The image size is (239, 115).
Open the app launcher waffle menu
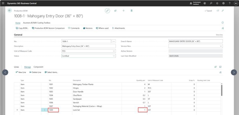[3, 3]
